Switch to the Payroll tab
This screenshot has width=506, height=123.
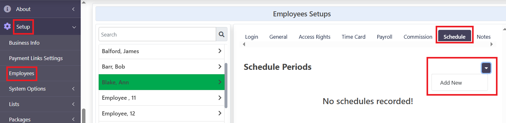click(384, 37)
